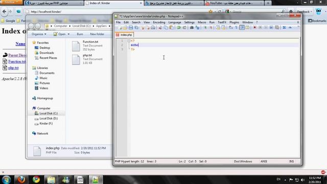The height and width of the screenshot is (184, 327).
Task: Expand the arrow after Local Disk (C:) in breadcrumb
Action: pos(93,26)
